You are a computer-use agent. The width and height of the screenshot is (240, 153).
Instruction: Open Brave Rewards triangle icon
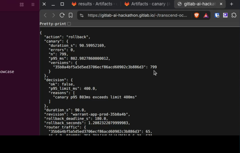coord(206,15)
